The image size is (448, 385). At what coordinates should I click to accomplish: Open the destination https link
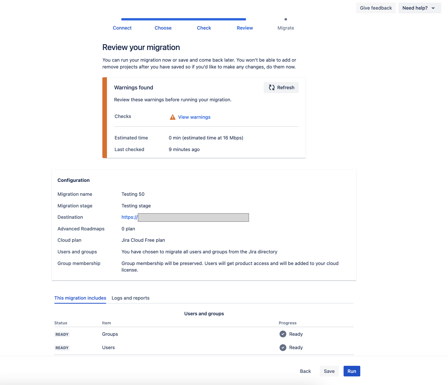(129, 217)
